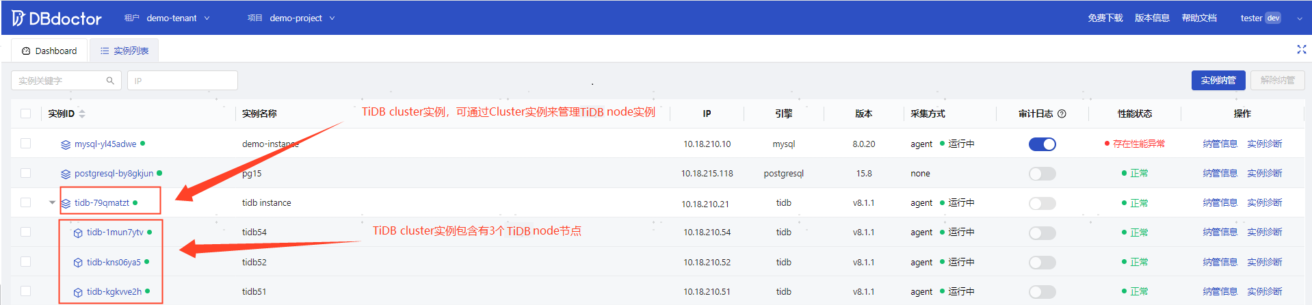
Task: Open 免费下载 in the top bar
Action: (x=1105, y=18)
